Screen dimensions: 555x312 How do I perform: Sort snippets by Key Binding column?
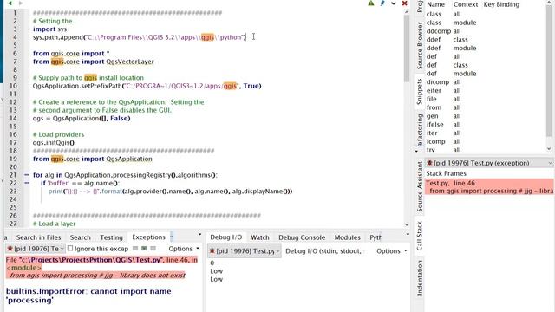tap(501, 4)
